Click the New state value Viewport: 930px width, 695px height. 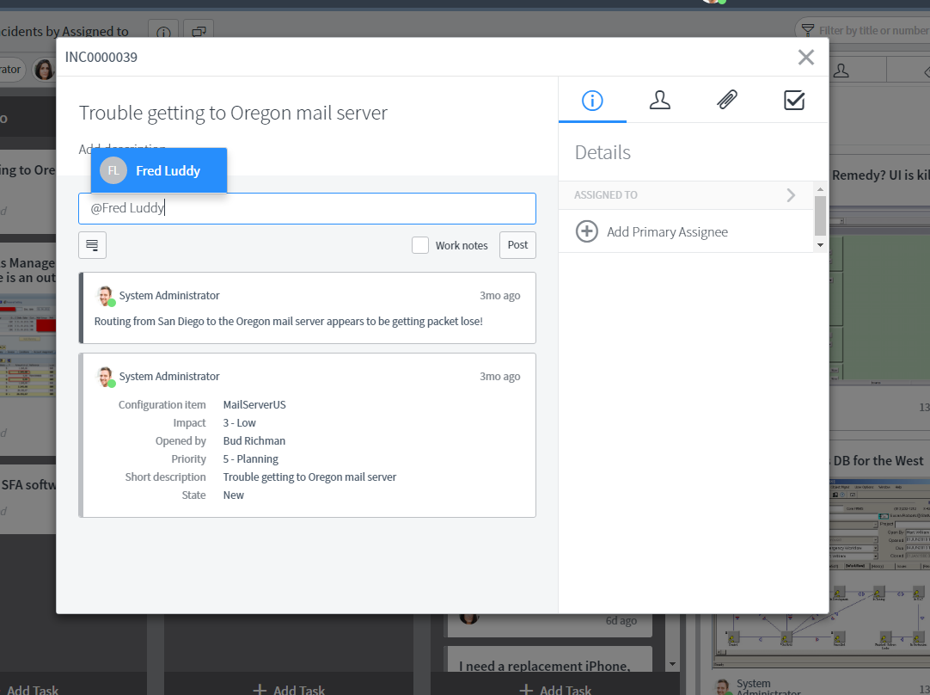point(233,495)
